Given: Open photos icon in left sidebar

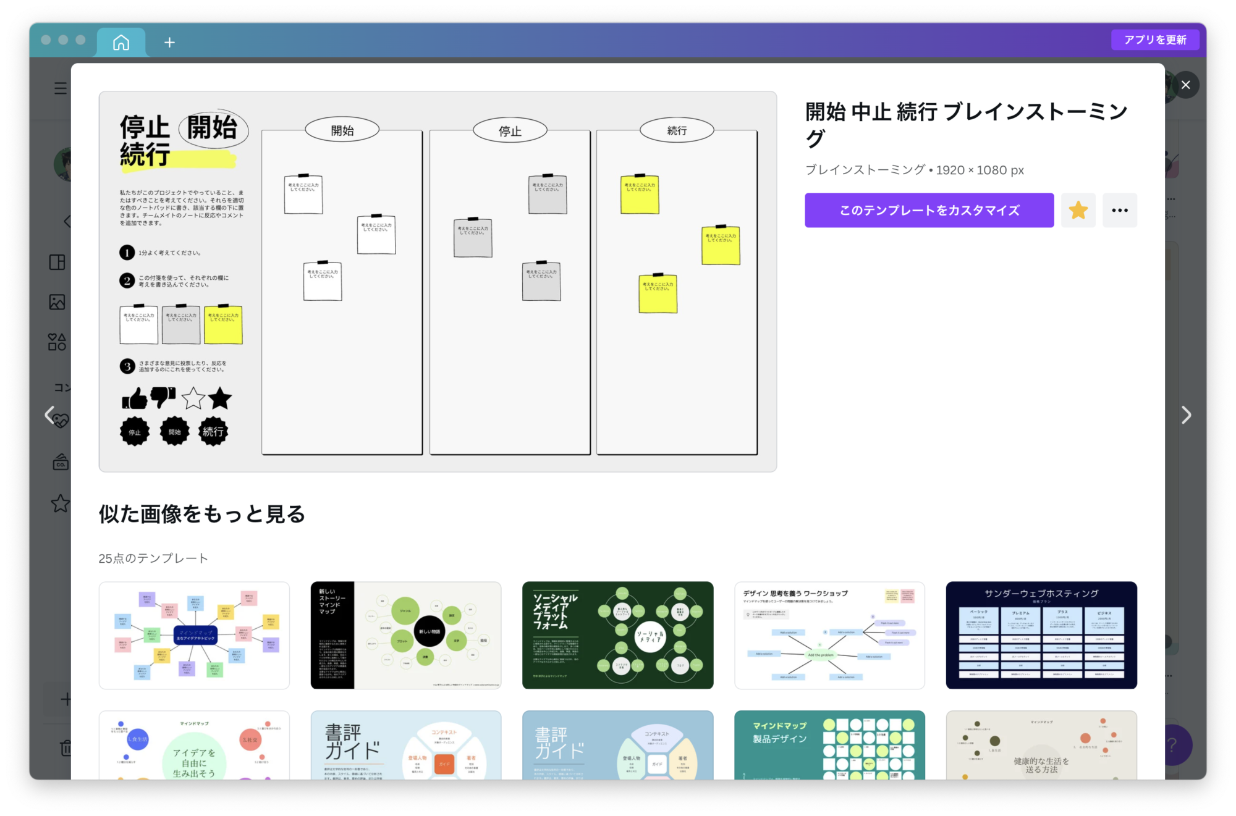Looking at the screenshot, I should [x=57, y=302].
